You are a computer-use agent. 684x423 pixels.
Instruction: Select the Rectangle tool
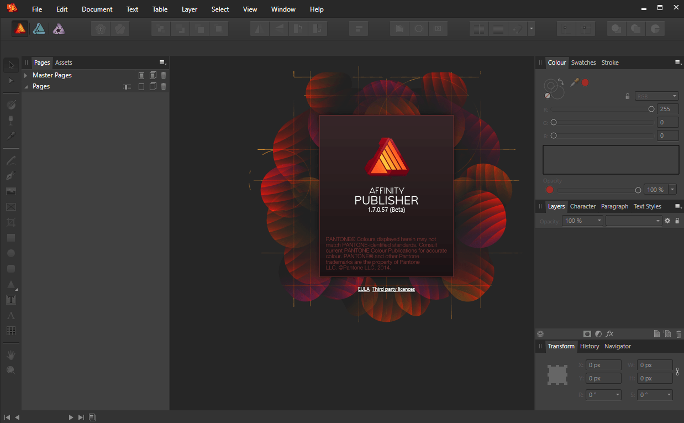(x=11, y=238)
